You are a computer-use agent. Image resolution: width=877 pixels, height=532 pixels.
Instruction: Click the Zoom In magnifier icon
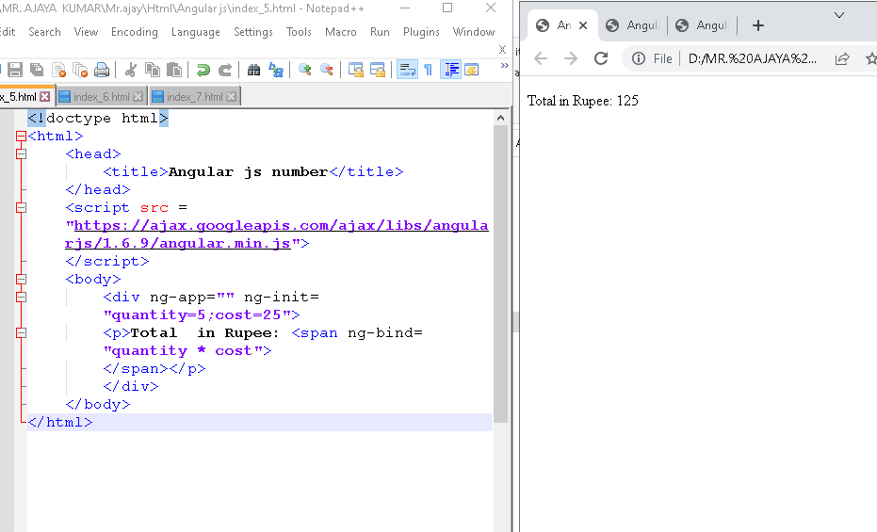click(x=305, y=70)
